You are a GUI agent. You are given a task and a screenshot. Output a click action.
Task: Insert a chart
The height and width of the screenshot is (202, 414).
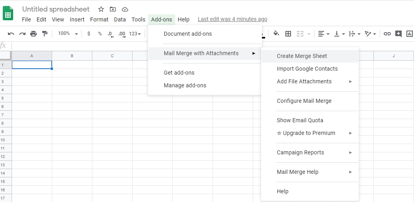[409, 34]
